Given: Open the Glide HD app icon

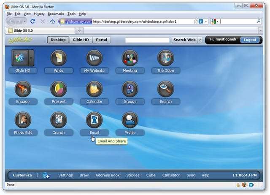Looking at the screenshot, I should click(x=20, y=58).
